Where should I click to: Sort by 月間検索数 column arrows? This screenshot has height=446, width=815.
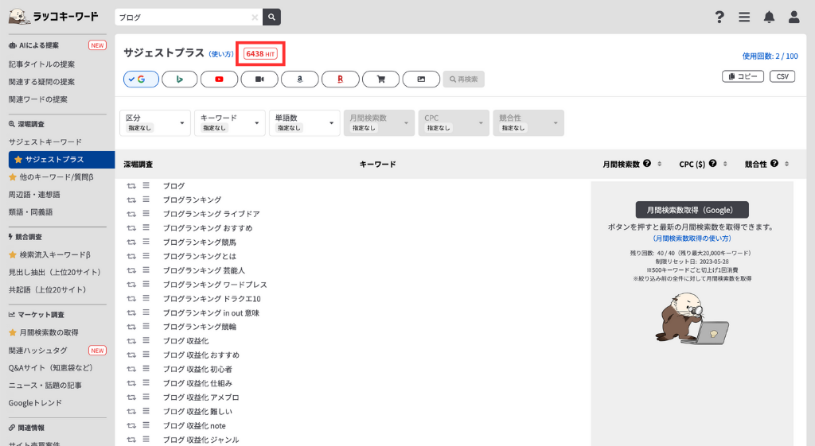click(x=660, y=164)
